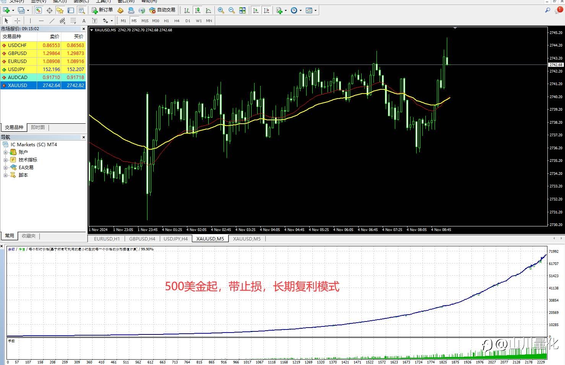Expand the EA交易 tree node

pos(6,168)
